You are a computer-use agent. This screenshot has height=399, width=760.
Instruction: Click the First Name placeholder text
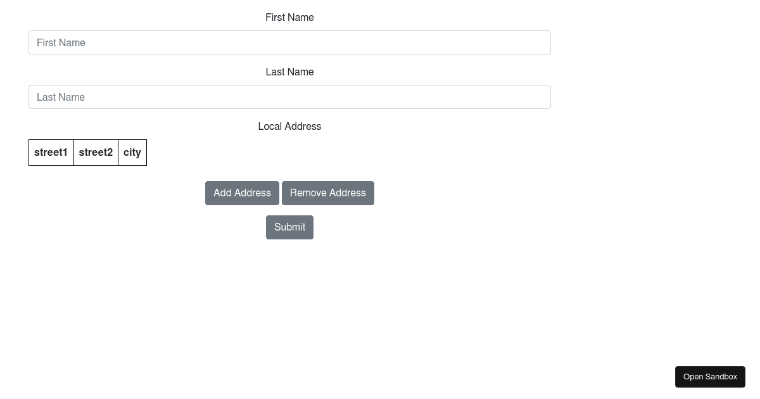(61, 42)
